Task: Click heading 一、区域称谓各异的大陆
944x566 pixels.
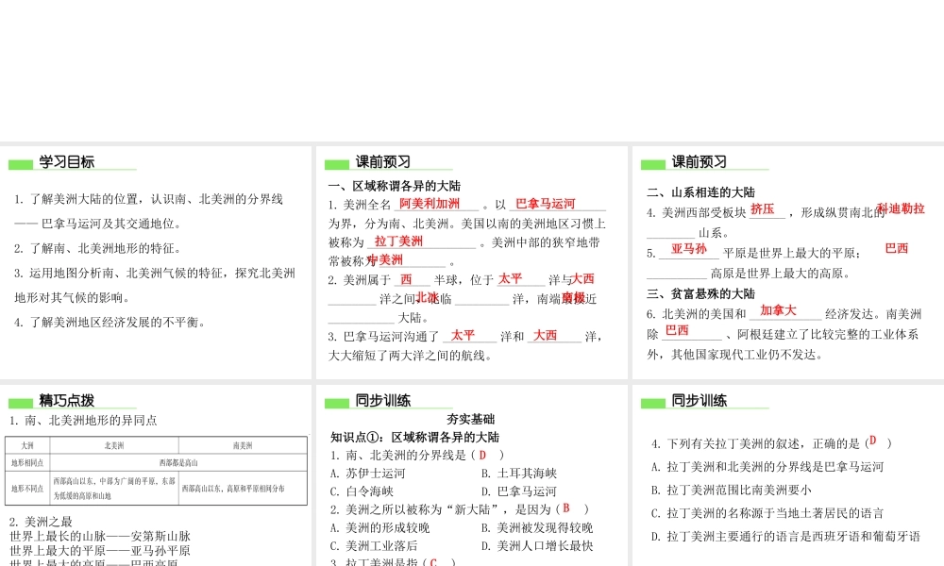Action: pyautogui.click(x=395, y=186)
